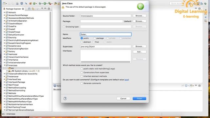Expand the Methods project
This screenshot has width=210, height=118.
point(4,93)
